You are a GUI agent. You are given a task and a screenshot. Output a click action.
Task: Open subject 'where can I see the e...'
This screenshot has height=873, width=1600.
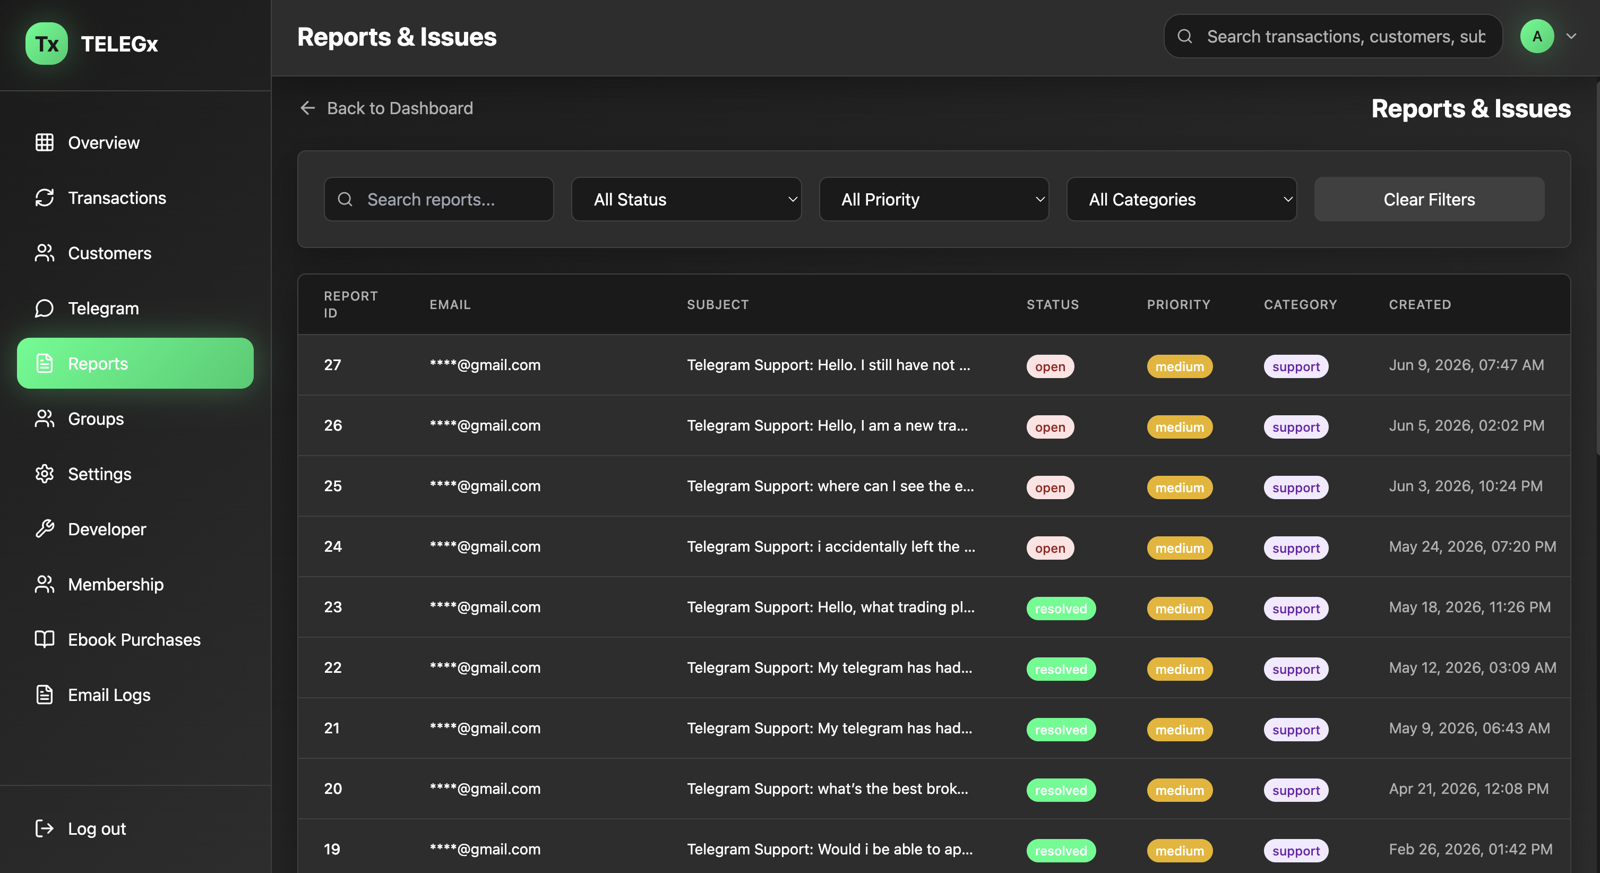point(830,486)
